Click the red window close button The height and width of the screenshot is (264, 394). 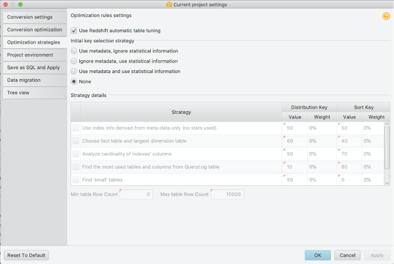[x=5, y=4]
